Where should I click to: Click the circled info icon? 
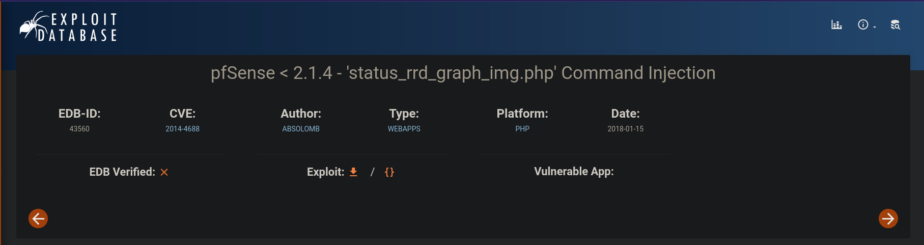point(863,24)
